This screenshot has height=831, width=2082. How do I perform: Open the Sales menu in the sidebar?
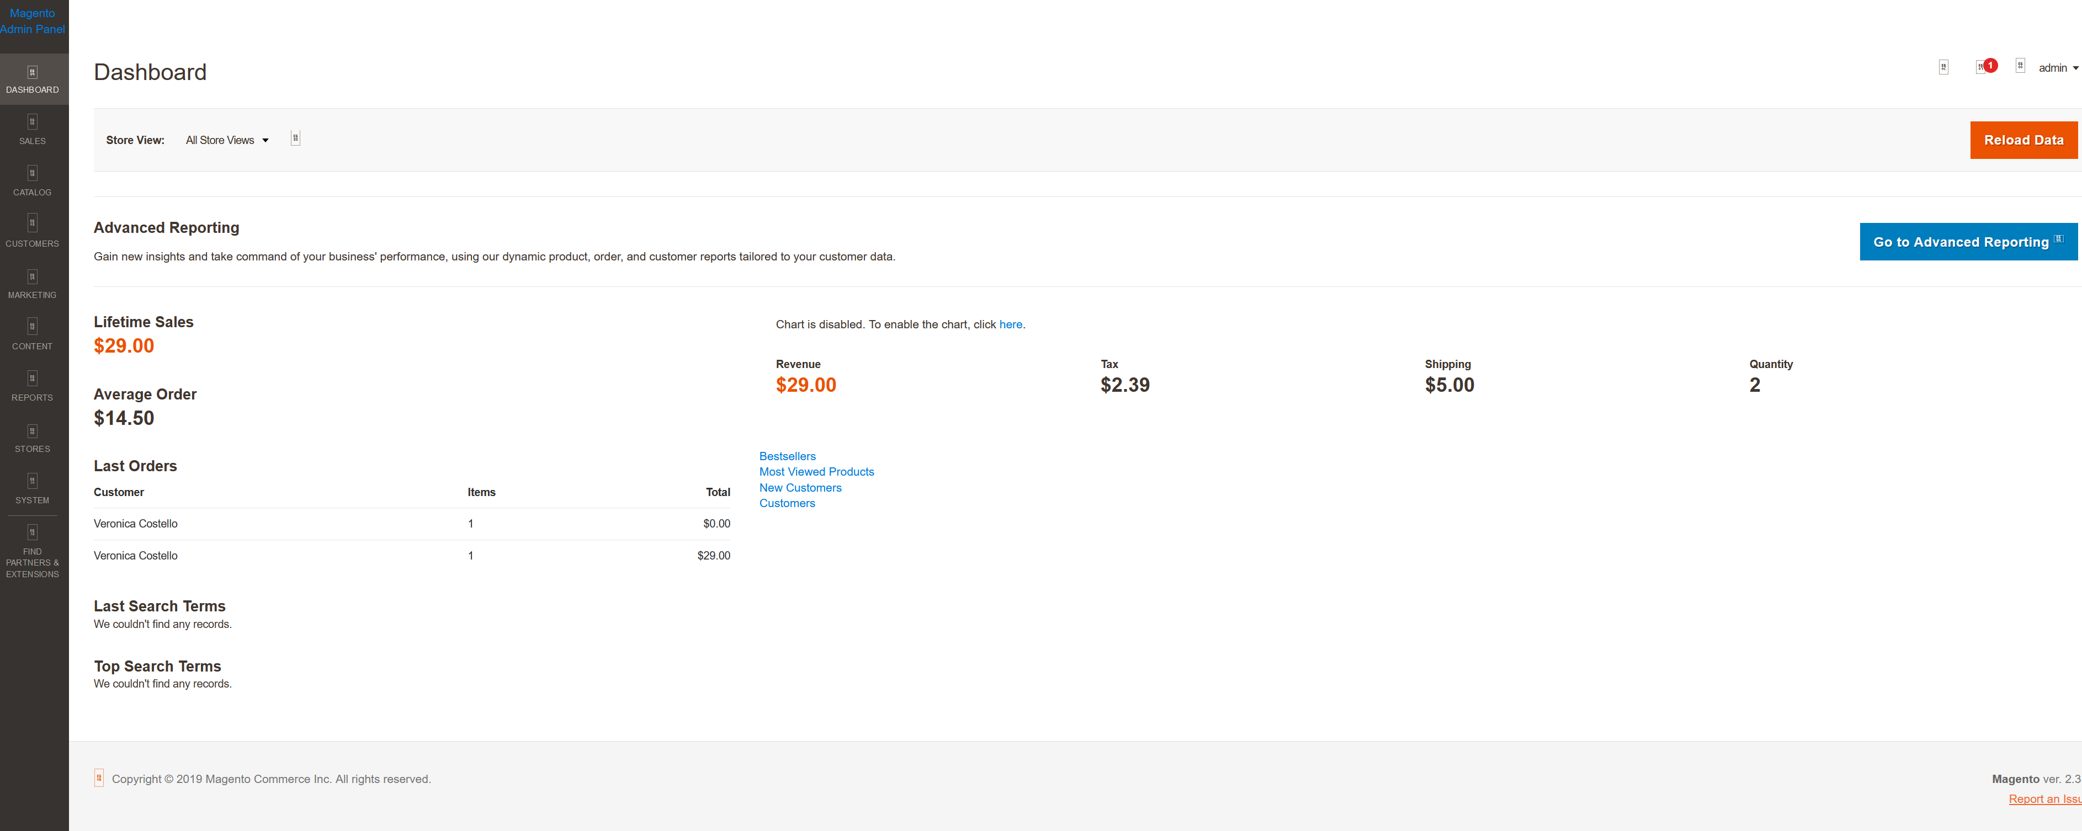point(31,129)
